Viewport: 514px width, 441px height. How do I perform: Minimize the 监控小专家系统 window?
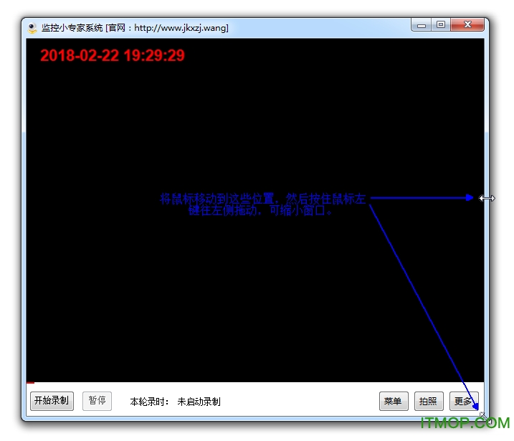[422, 25]
